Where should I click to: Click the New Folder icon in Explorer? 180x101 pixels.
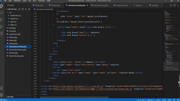click(23, 9)
